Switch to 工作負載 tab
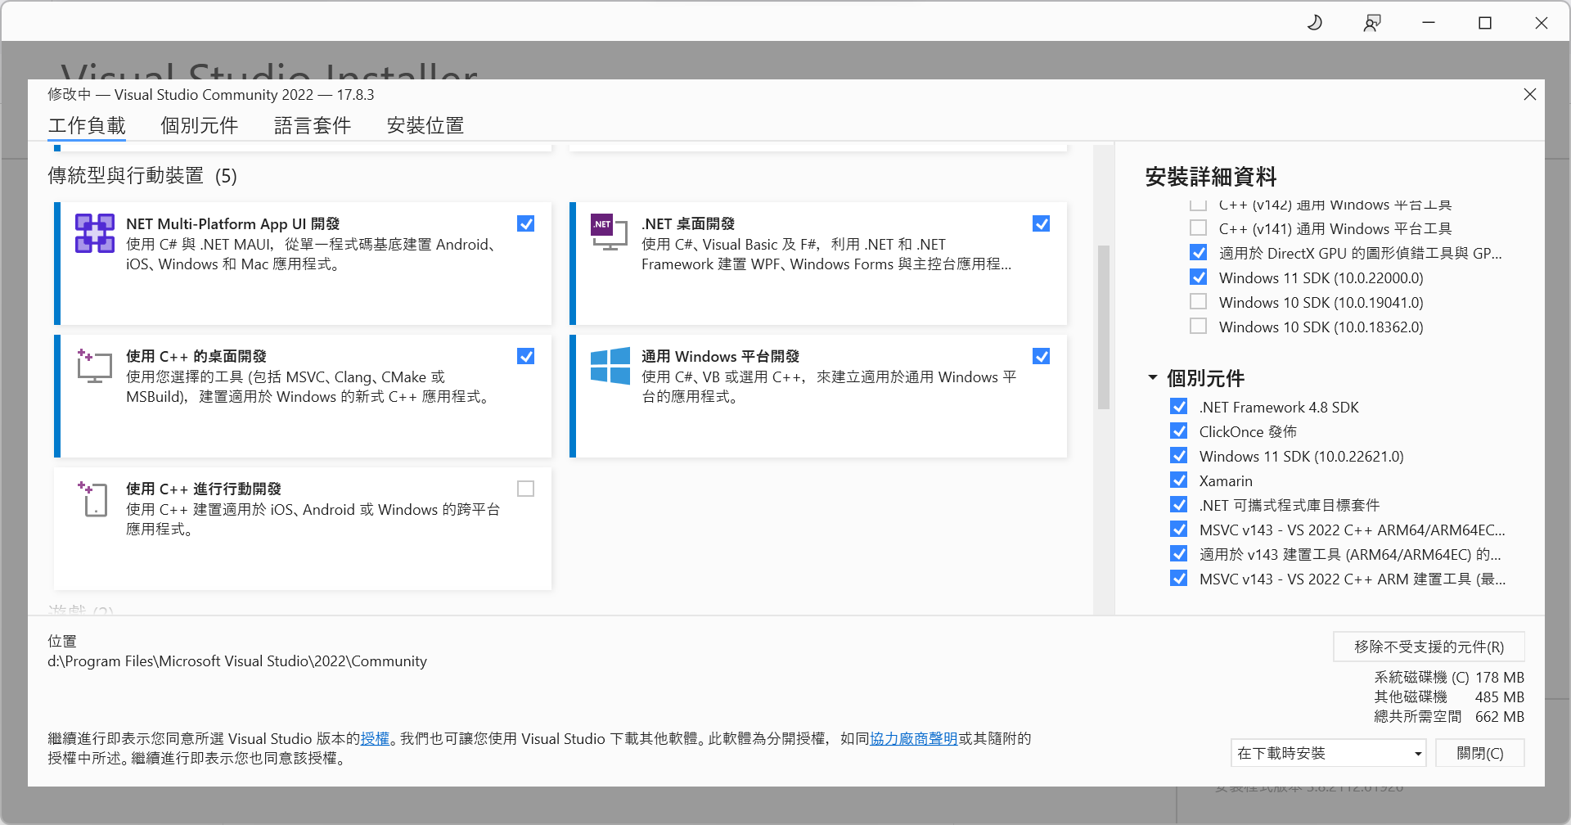This screenshot has height=825, width=1571. pyautogui.click(x=87, y=125)
